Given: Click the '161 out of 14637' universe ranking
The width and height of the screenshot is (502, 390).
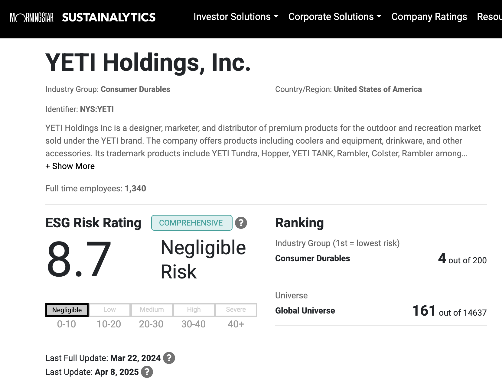Looking at the screenshot, I should [x=449, y=311].
